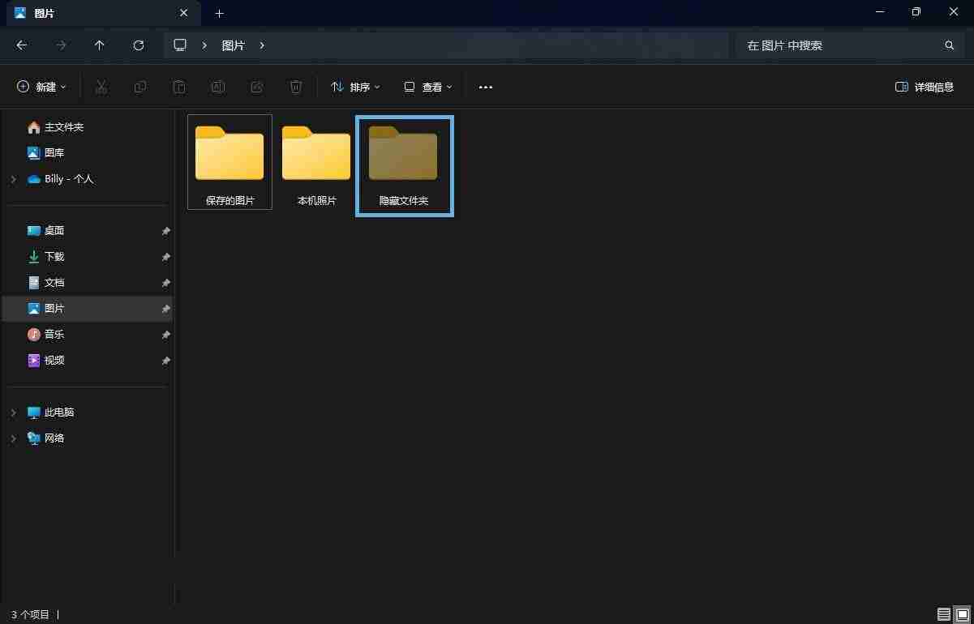Switch to details list view icon

tap(944, 614)
